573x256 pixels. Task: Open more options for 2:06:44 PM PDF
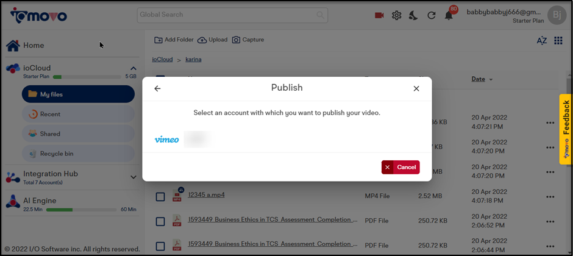550,246
